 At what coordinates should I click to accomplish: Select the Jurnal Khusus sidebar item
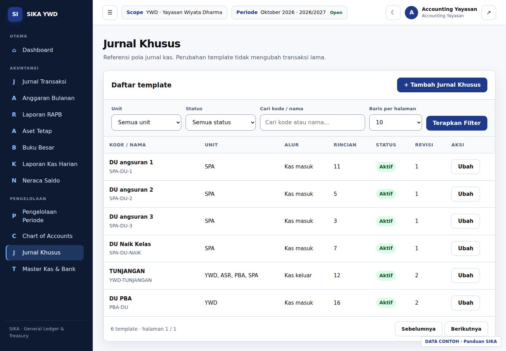[45, 253]
